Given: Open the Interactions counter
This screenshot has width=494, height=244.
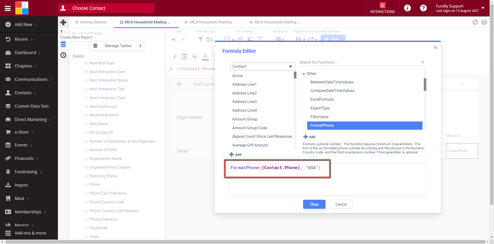Looking at the screenshot, I should tap(382, 8).
